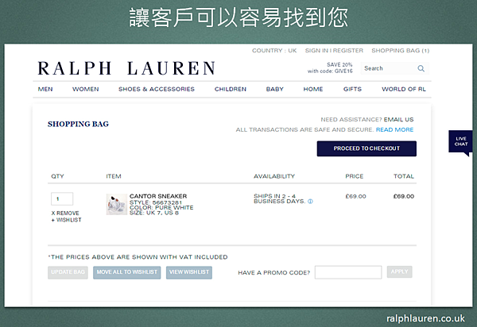Remove the Cantor Sneaker item

65,214
